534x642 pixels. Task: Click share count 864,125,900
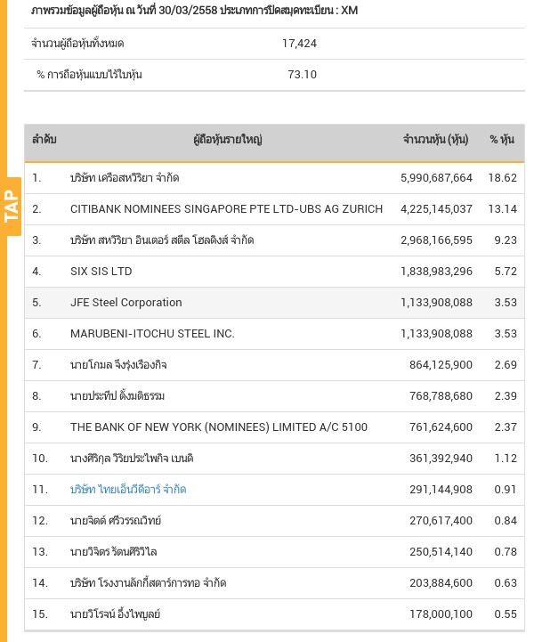pos(441,365)
